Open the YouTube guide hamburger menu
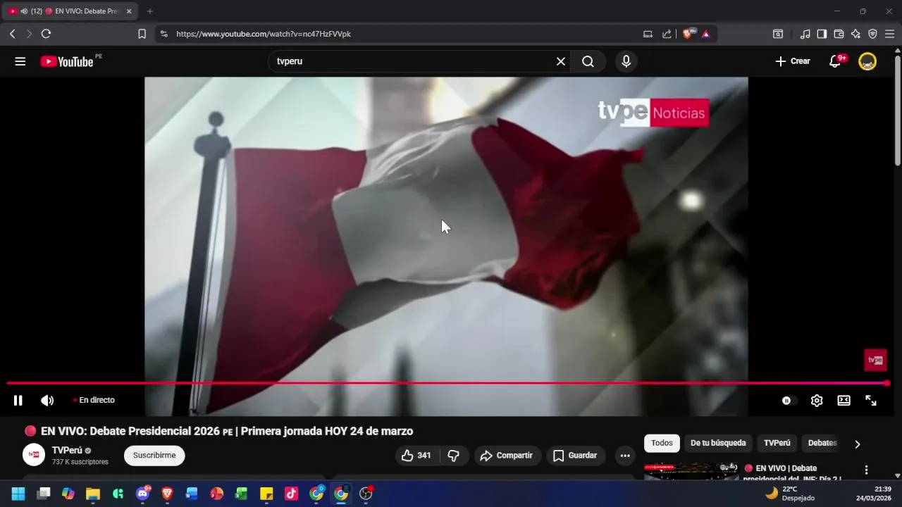 pos(20,61)
